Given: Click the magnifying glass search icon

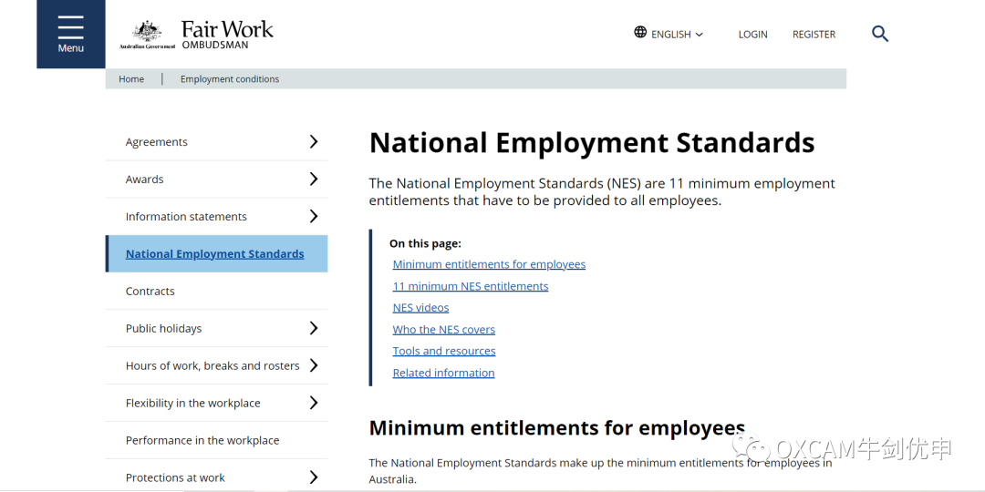Looking at the screenshot, I should coord(879,34).
